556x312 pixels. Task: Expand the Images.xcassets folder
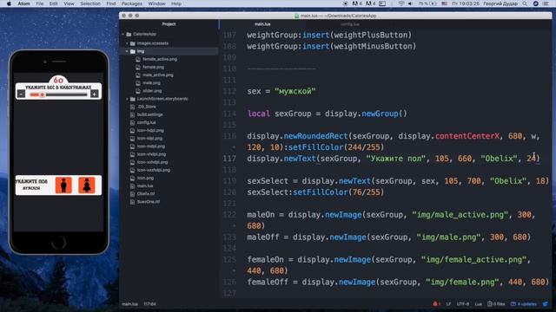[x=127, y=43]
